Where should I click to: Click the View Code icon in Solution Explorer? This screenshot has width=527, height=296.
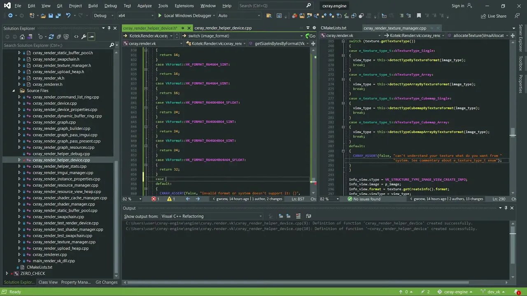click(76, 37)
